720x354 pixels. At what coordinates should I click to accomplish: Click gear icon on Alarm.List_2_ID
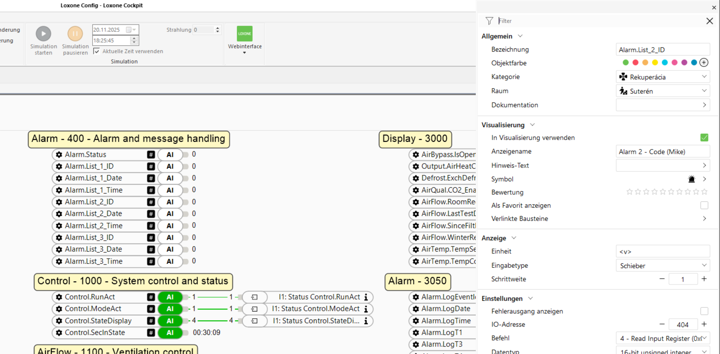click(x=59, y=202)
